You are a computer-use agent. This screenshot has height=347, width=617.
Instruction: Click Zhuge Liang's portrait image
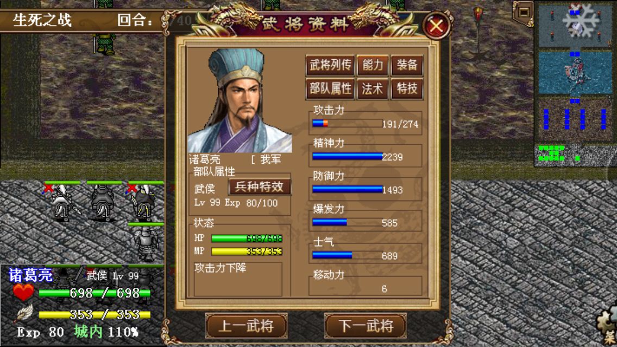click(240, 100)
